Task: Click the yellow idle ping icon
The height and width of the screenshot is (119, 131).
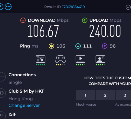Action: tap(51, 46)
